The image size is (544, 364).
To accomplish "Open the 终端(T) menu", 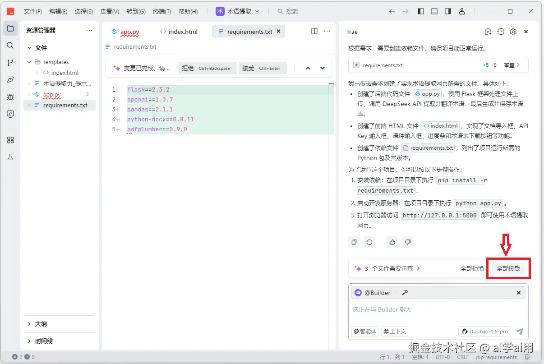I will tap(162, 11).
